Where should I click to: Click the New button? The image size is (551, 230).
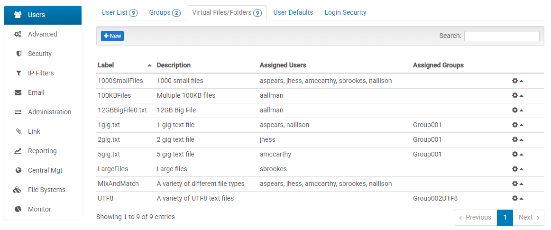(x=112, y=36)
